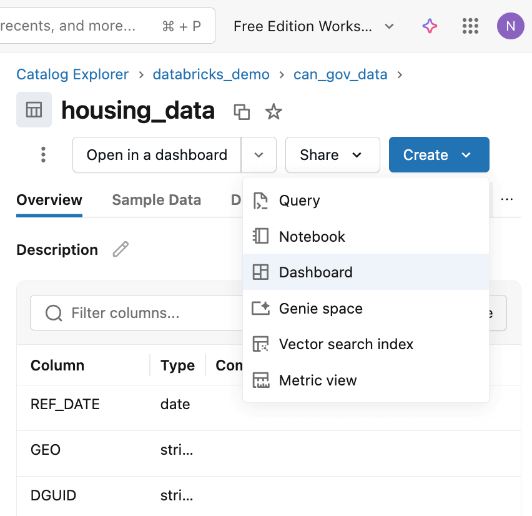Open the Share dropdown
This screenshot has width=532, height=516.
[x=332, y=155]
